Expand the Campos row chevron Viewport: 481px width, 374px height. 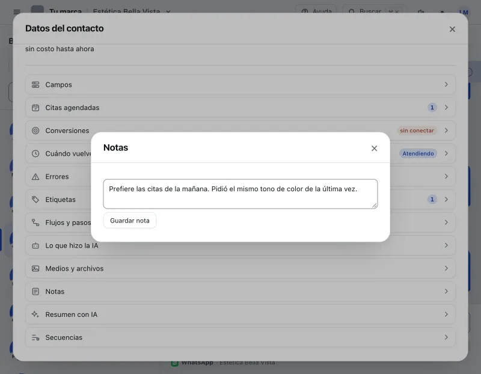point(446,84)
